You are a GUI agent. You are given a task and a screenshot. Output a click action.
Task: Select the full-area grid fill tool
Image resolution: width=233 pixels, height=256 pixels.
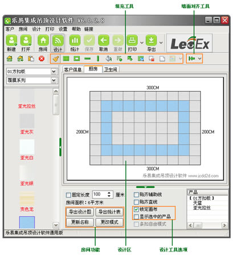click(66, 59)
